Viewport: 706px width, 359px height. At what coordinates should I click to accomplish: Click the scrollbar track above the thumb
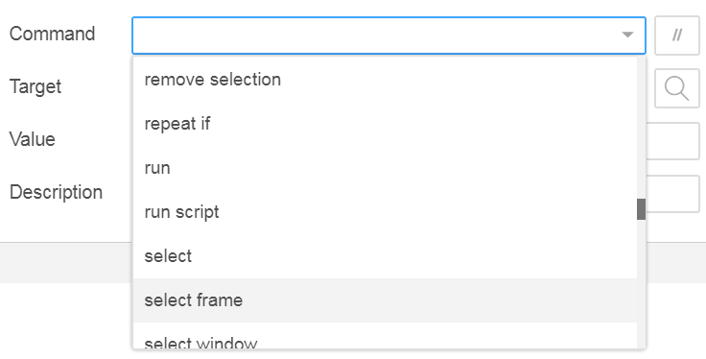pos(641,128)
